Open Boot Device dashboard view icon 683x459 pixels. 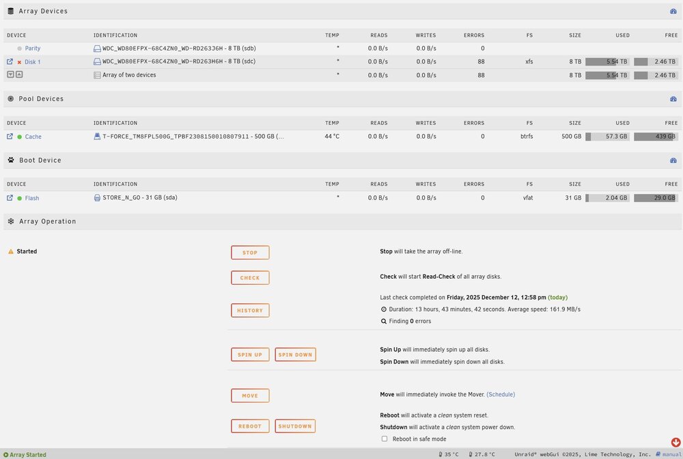(673, 161)
